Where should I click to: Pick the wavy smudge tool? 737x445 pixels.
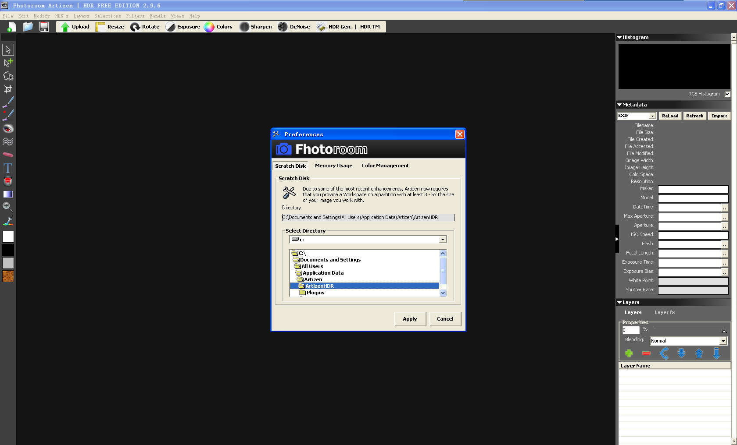8,141
